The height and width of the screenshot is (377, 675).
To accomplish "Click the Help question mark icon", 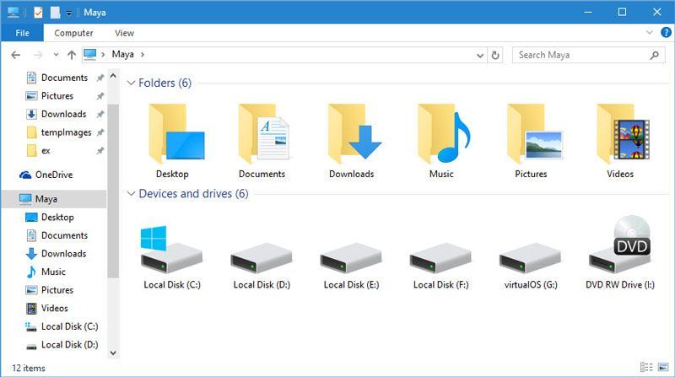I will pos(666,32).
